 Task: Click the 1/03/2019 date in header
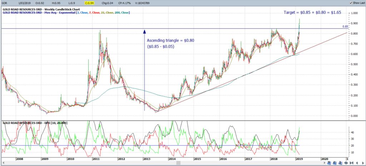[x=25, y=3]
